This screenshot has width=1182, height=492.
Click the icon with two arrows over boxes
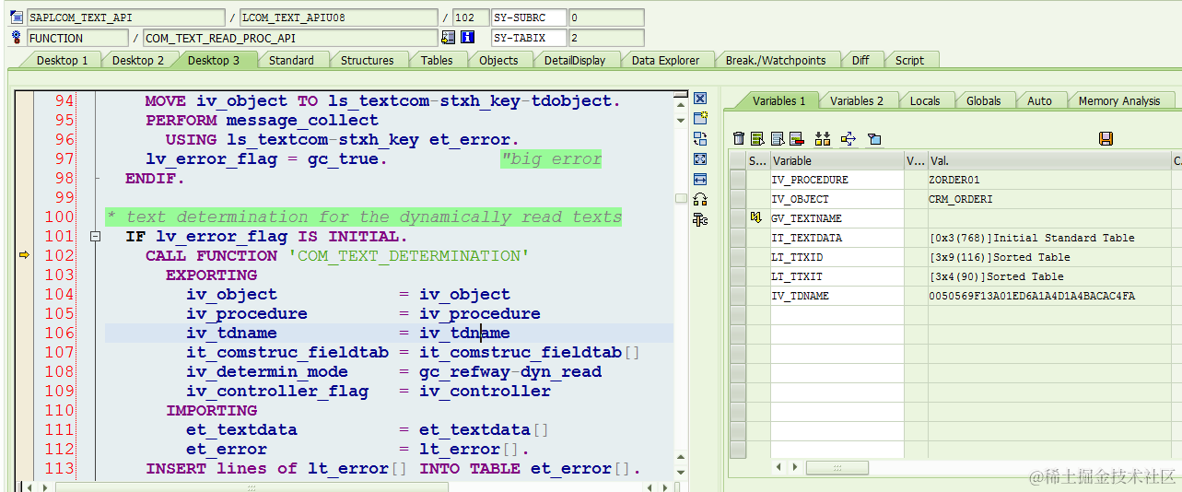click(823, 138)
